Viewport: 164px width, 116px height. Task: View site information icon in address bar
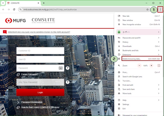[20, 10]
